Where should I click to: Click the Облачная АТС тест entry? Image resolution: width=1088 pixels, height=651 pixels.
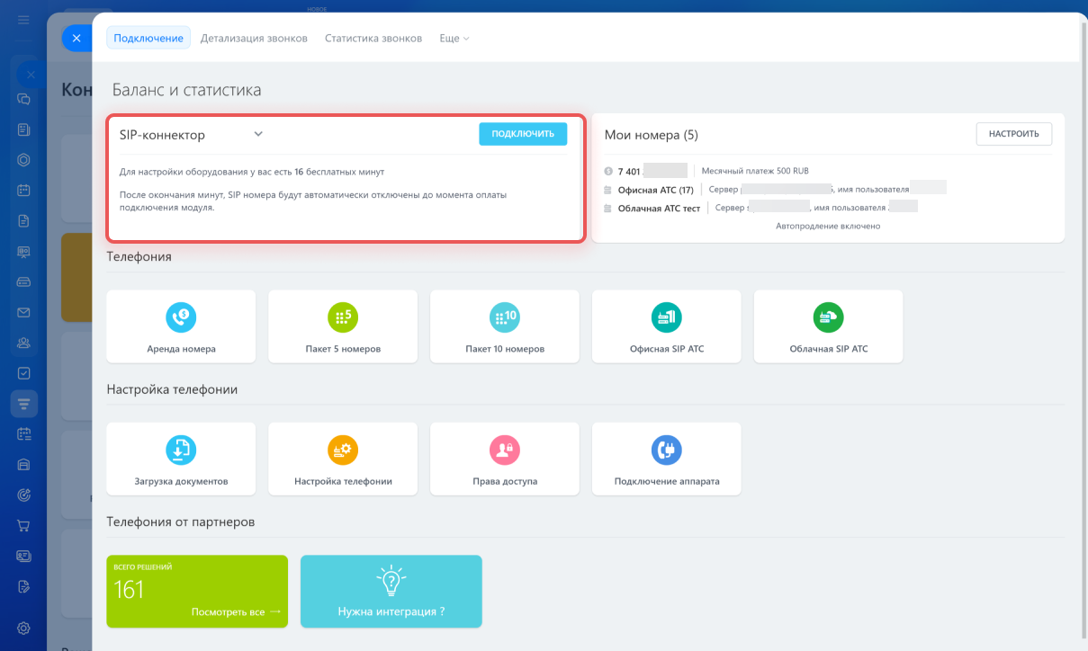(659, 208)
